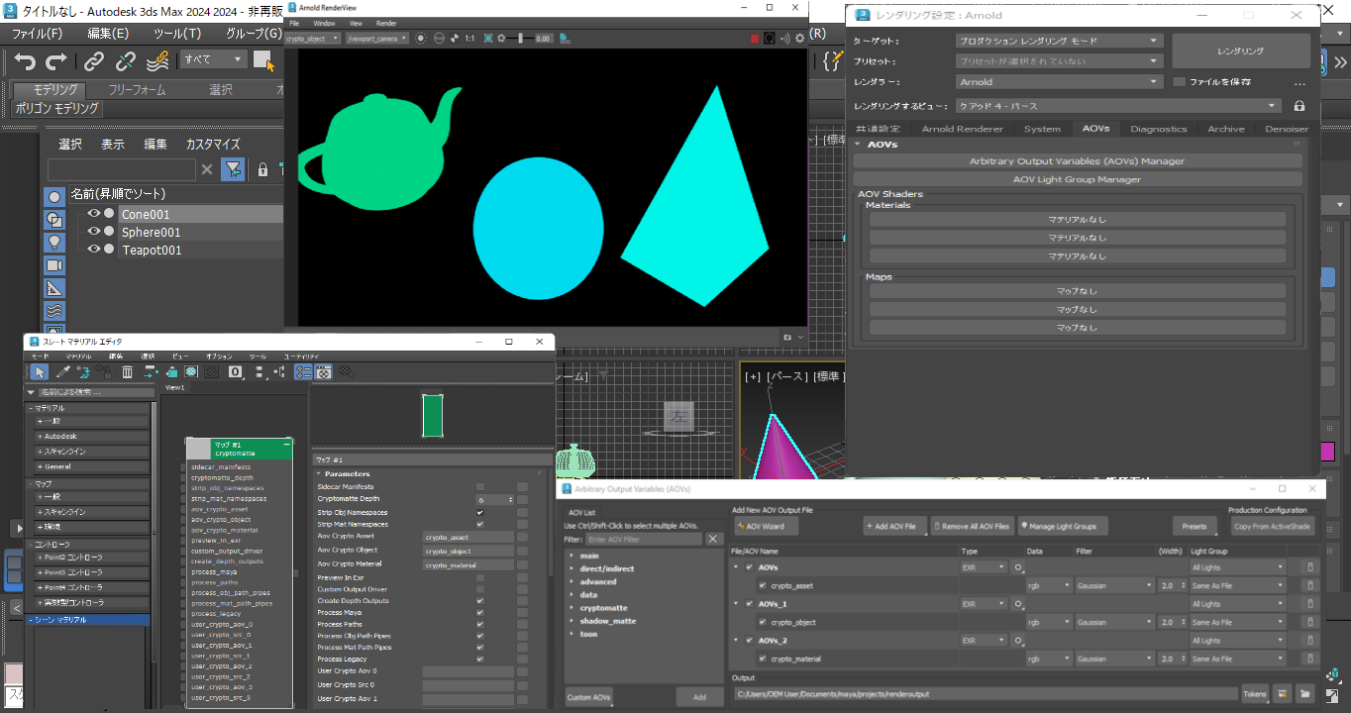The width and height of the screenshot is (1351, 713).
Task: Clear the Scene Explorer search field
Action: tap(207, 169)
